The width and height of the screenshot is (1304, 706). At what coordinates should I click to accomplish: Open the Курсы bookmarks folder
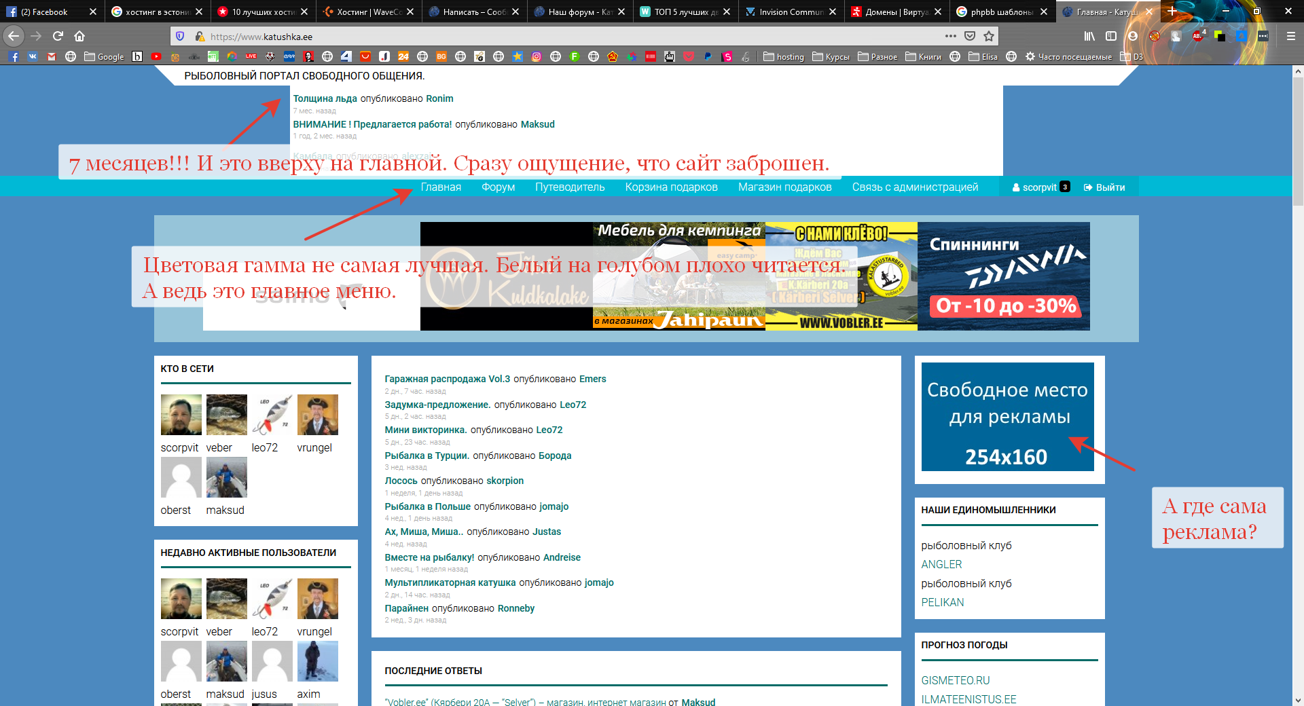point(831,57)
